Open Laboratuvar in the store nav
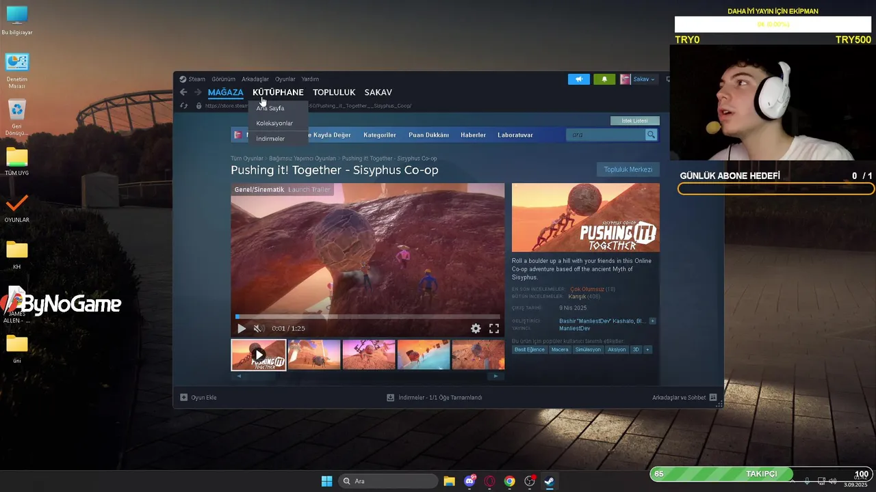 (515, 135)
